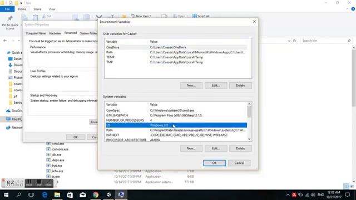Image resolution: width=356 pixels, height=200 pixels.
Task: Click the Refresh button beside address bar
Action: coord(294,41)
